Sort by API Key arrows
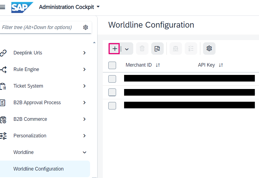Image resolution: width=259 pixels, height=178 pixels. tap(221, 65)
